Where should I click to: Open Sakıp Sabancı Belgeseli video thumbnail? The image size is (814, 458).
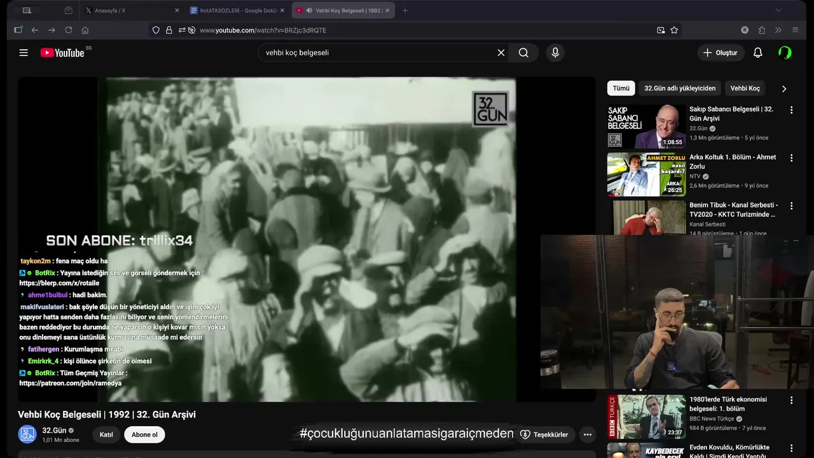(647, 127)
